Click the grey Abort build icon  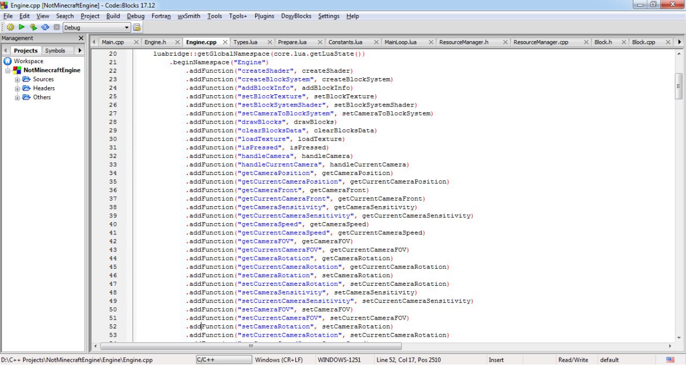56,27
